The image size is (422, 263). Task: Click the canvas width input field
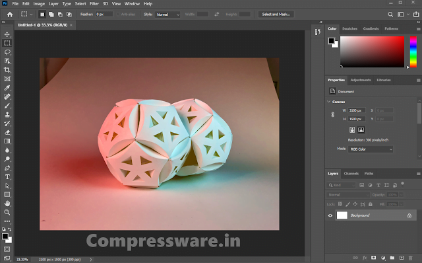pos(357,110)
